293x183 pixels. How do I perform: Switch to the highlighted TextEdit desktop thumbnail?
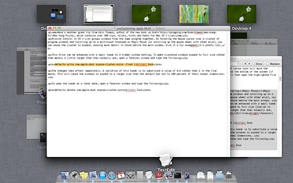pos(99,14)
